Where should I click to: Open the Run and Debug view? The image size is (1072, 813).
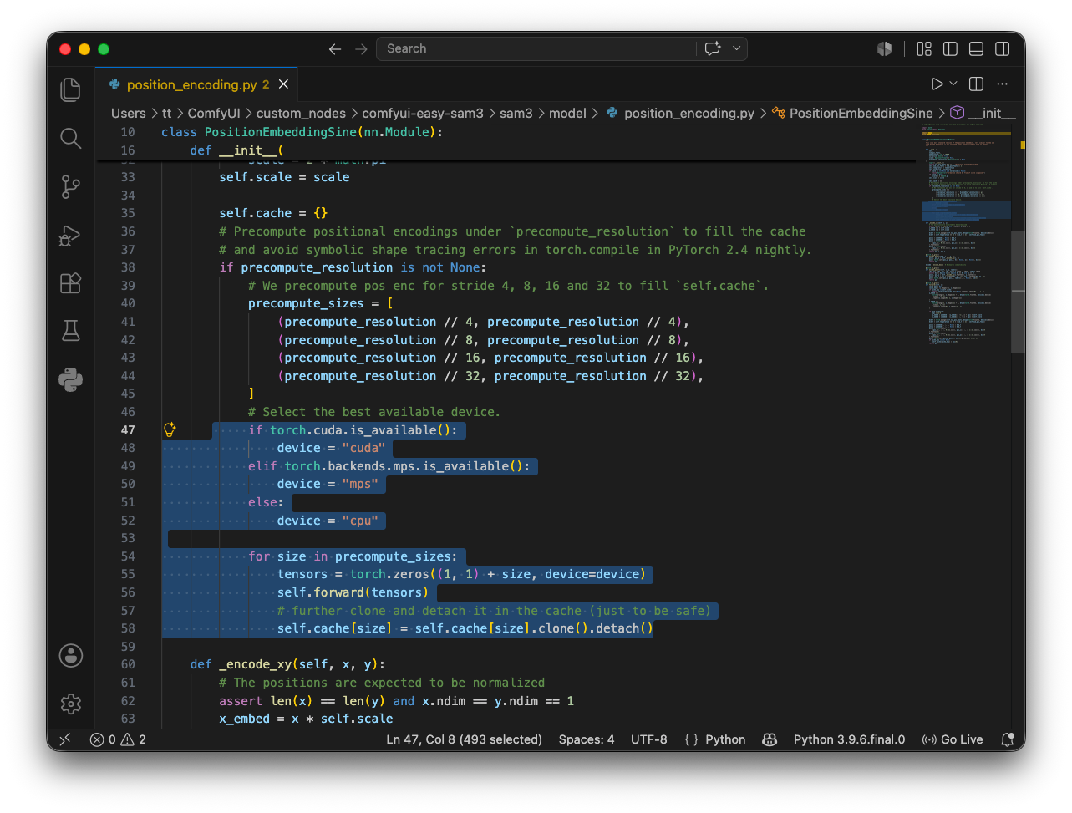[71, 235]
